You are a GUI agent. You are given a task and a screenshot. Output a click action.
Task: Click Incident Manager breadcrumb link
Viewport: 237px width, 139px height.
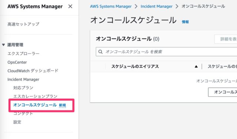pos(156,7)
